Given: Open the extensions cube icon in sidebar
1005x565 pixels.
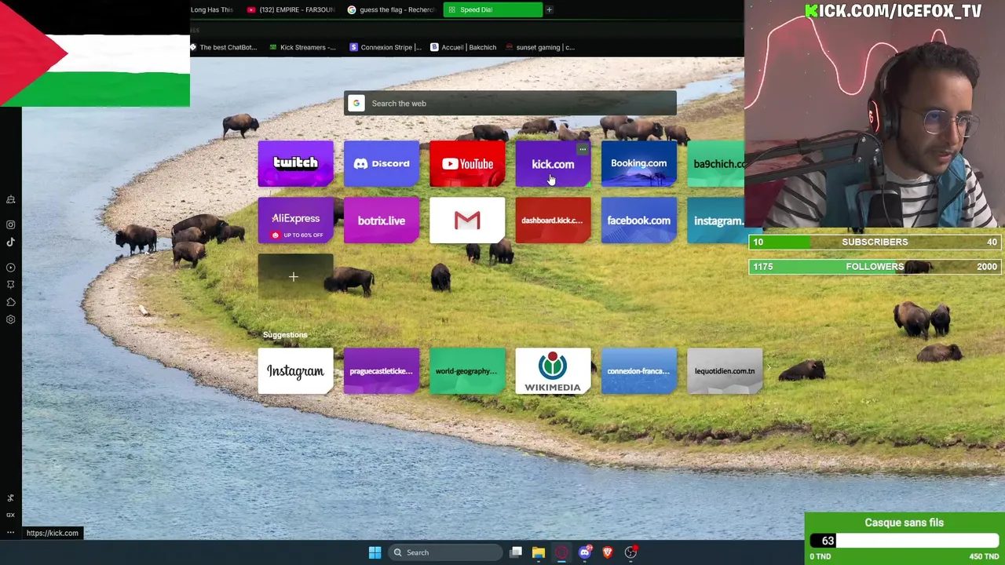Looking at the screenshot, I should click(11, 302).
